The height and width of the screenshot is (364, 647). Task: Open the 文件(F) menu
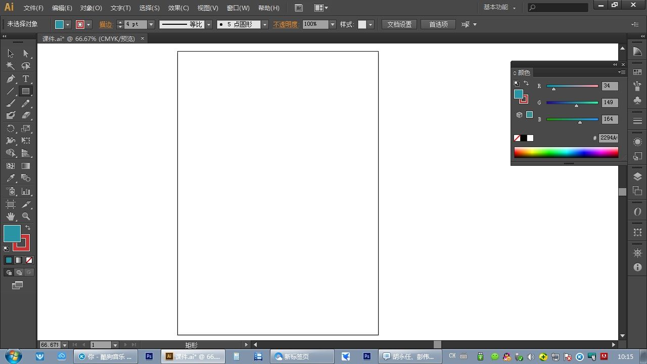click(x=34, y=8)
